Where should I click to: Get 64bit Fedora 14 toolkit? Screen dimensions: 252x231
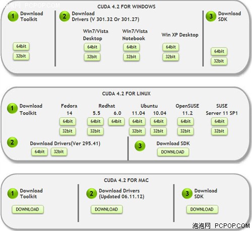coord(68,121)
